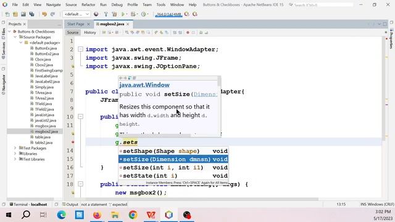Viewport: 395px width, 222px height.
Task: Open the Refactor menu
Action: click(88, 4)
